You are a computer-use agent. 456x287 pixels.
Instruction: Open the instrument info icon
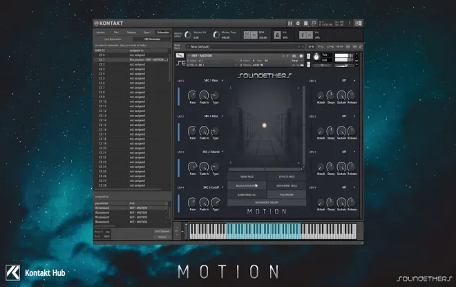coord(301,56)
